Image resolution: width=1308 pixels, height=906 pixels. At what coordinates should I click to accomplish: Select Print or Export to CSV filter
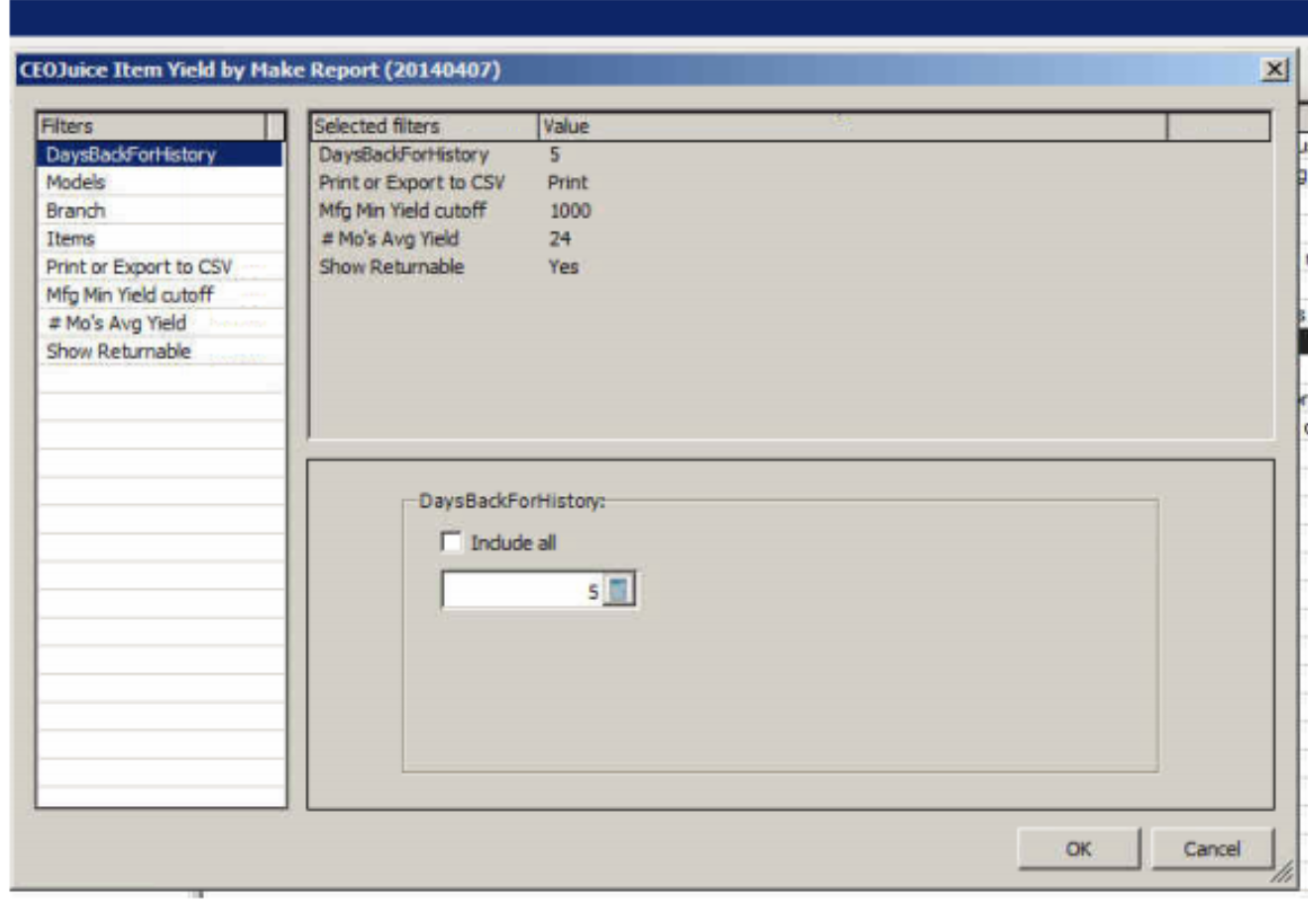click(161, 267)
